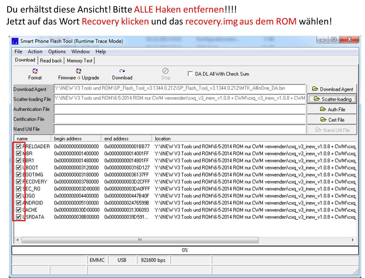
Task: Uncheck the SEC_RO checkbox
Action: tap(18, 189)
